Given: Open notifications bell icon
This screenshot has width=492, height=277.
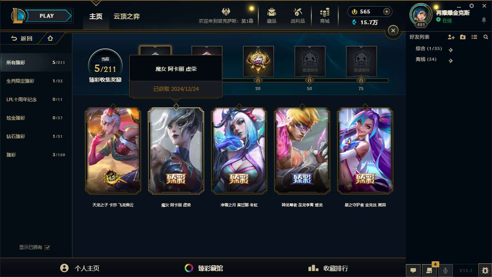Looking at the screenshot, I should 484,20.
